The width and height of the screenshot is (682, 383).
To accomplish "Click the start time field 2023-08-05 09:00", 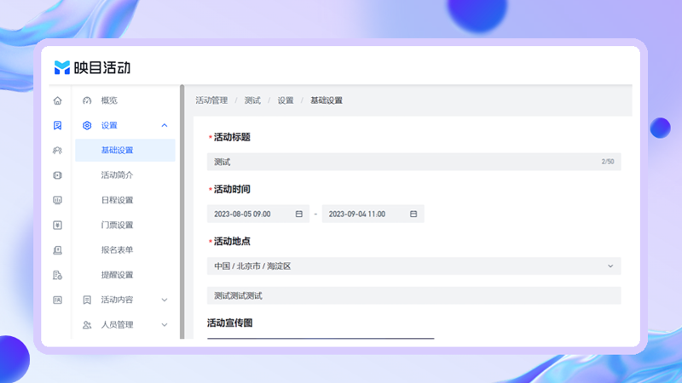I will click(258, 214).
